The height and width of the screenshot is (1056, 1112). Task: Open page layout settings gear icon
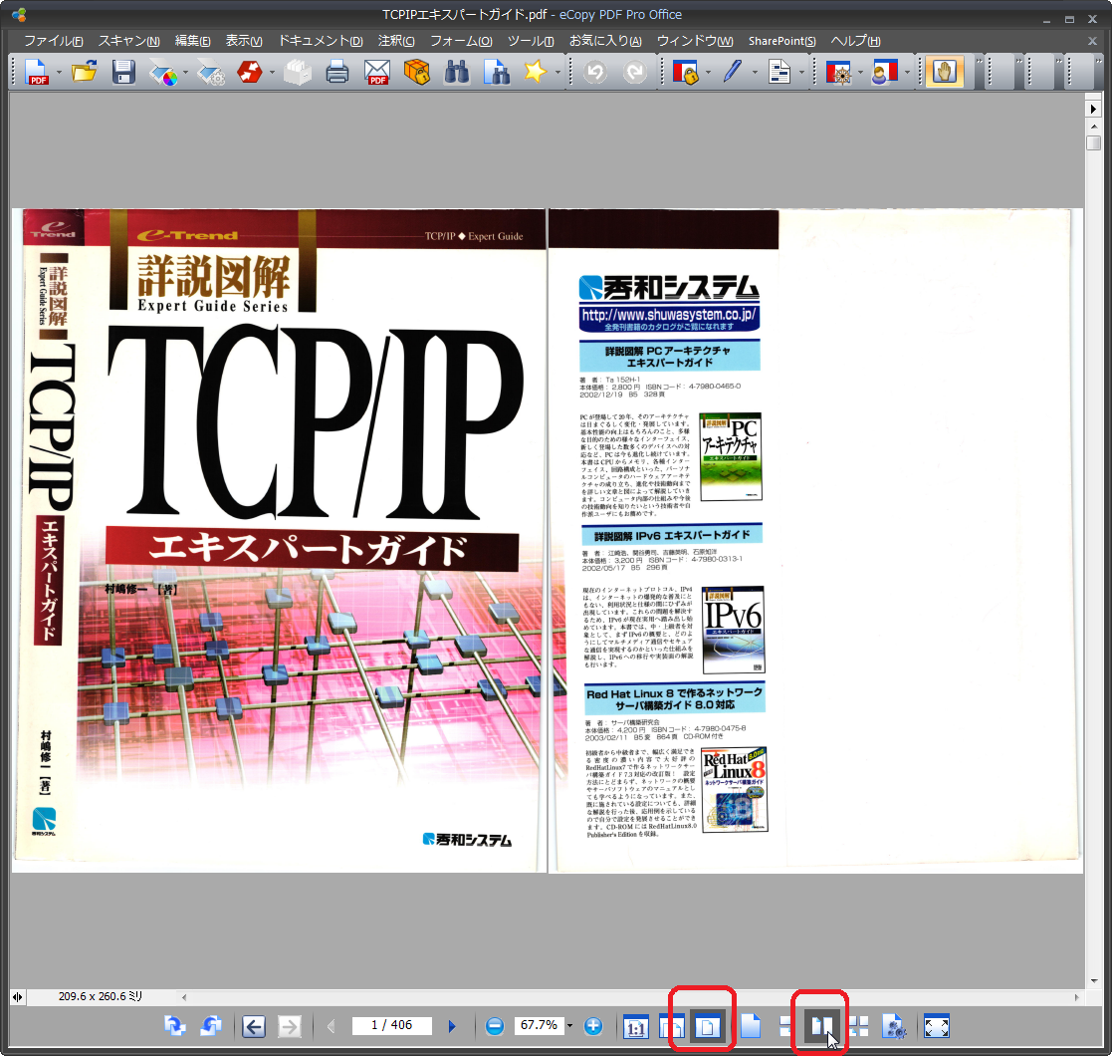coord(894,1026)
